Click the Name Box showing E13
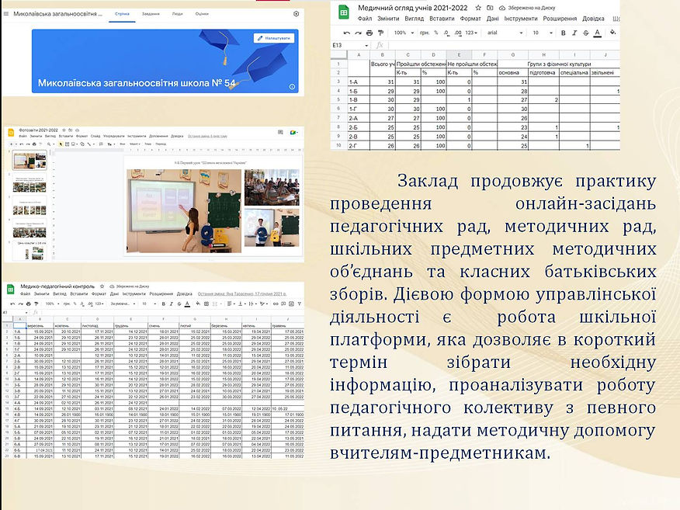The width and height of the screenshot is (680, 510). [x=339, y=44]
